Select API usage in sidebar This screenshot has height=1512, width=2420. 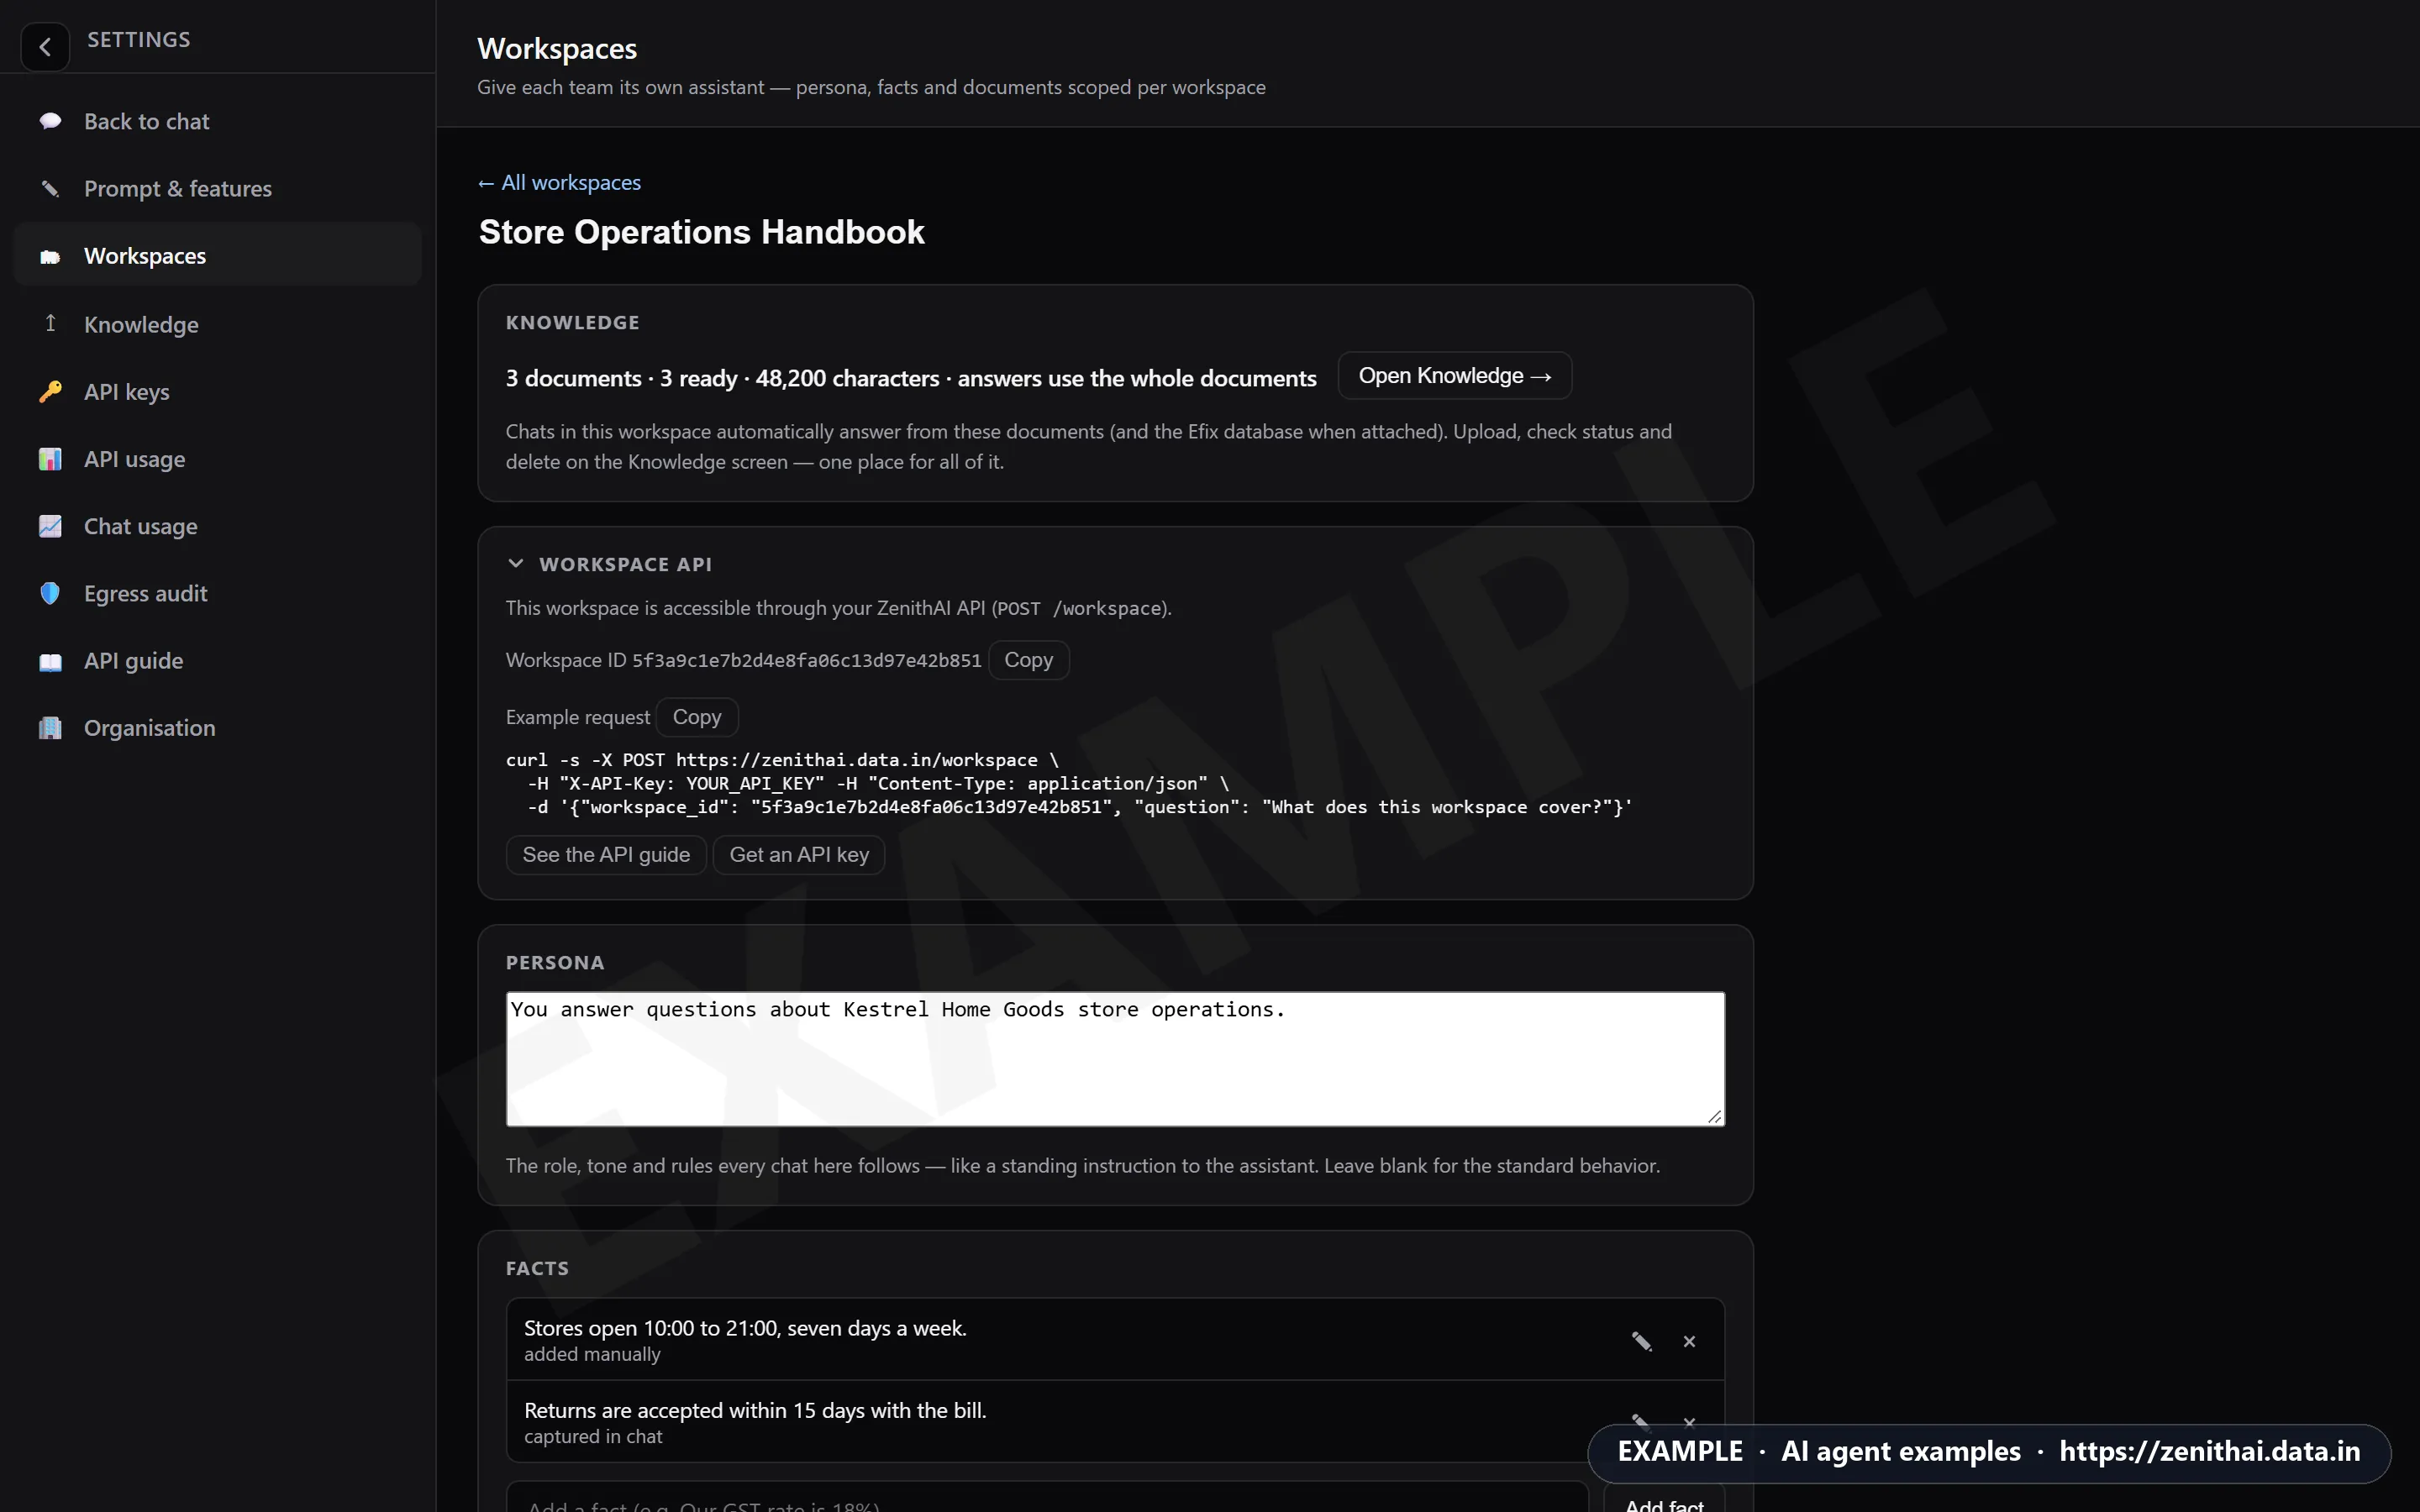click(218, 459)
